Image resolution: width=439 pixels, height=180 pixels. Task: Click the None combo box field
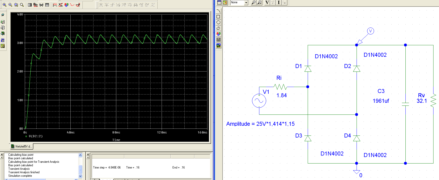pos(237,2)
